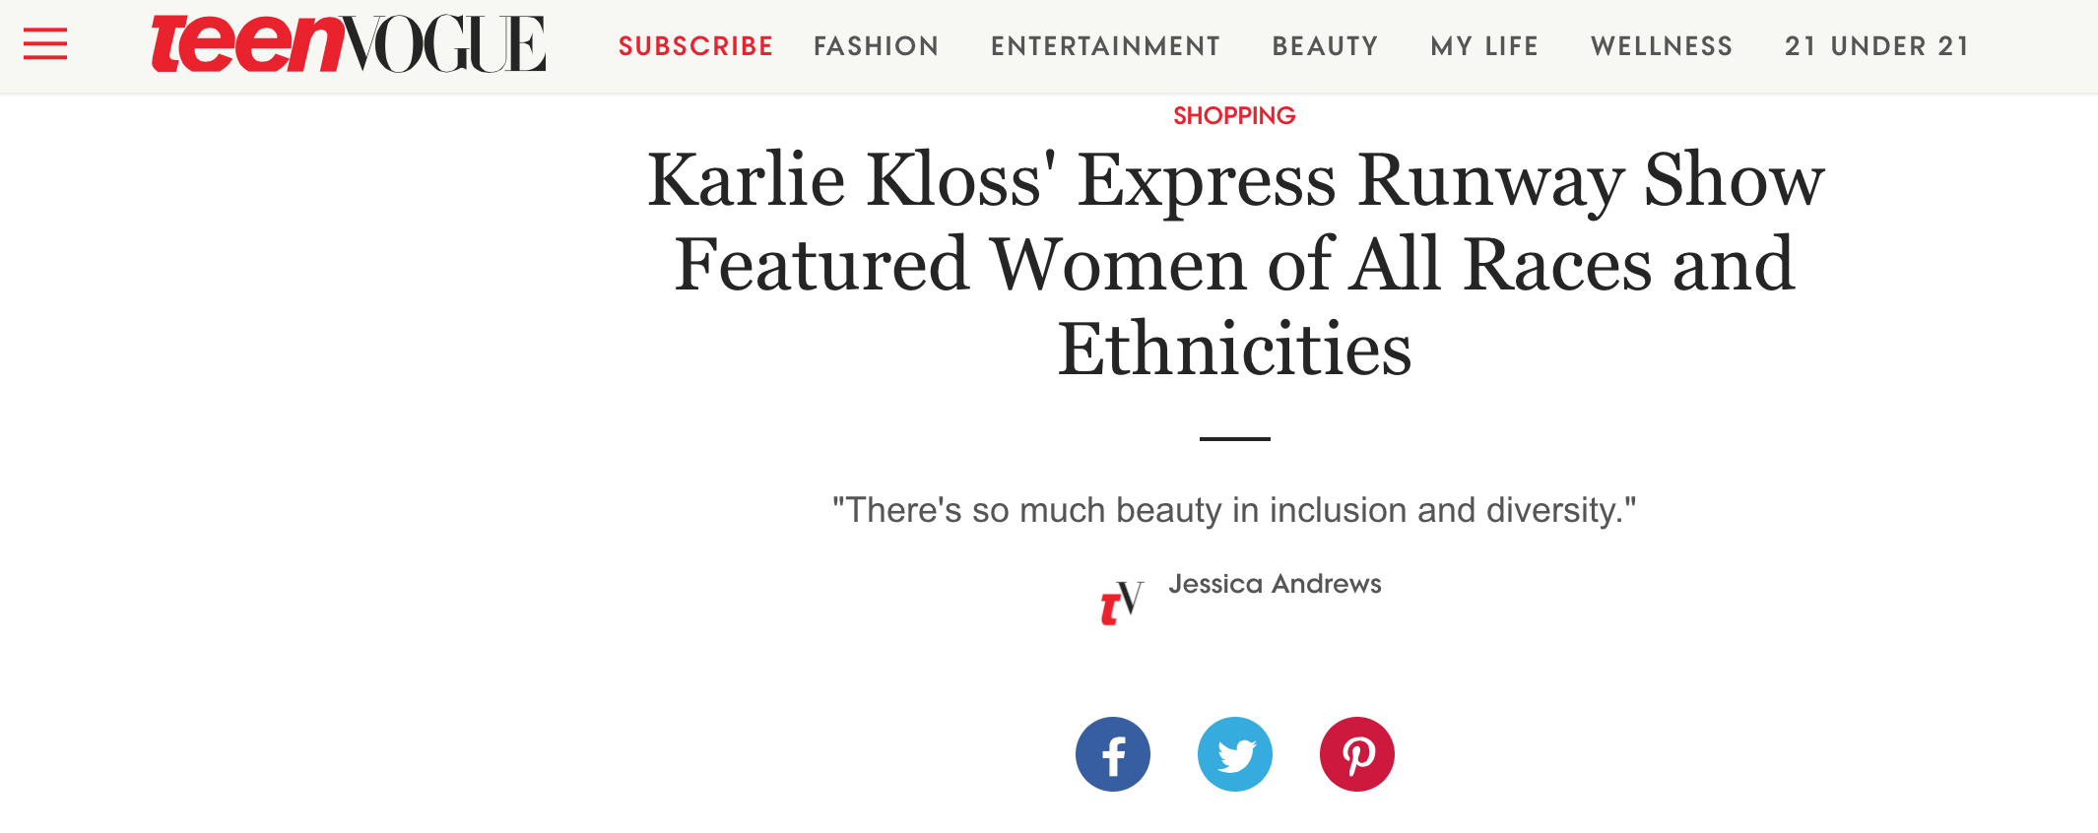Viewport: 2098px width, 833px height.
Task: Navigate to MY LIFE section
Action: click(1484, 46)
